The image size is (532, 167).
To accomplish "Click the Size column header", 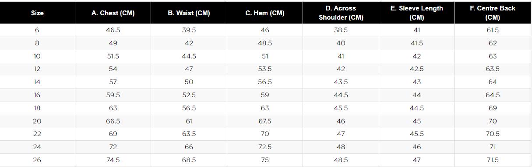I will [x=37, y=13].
